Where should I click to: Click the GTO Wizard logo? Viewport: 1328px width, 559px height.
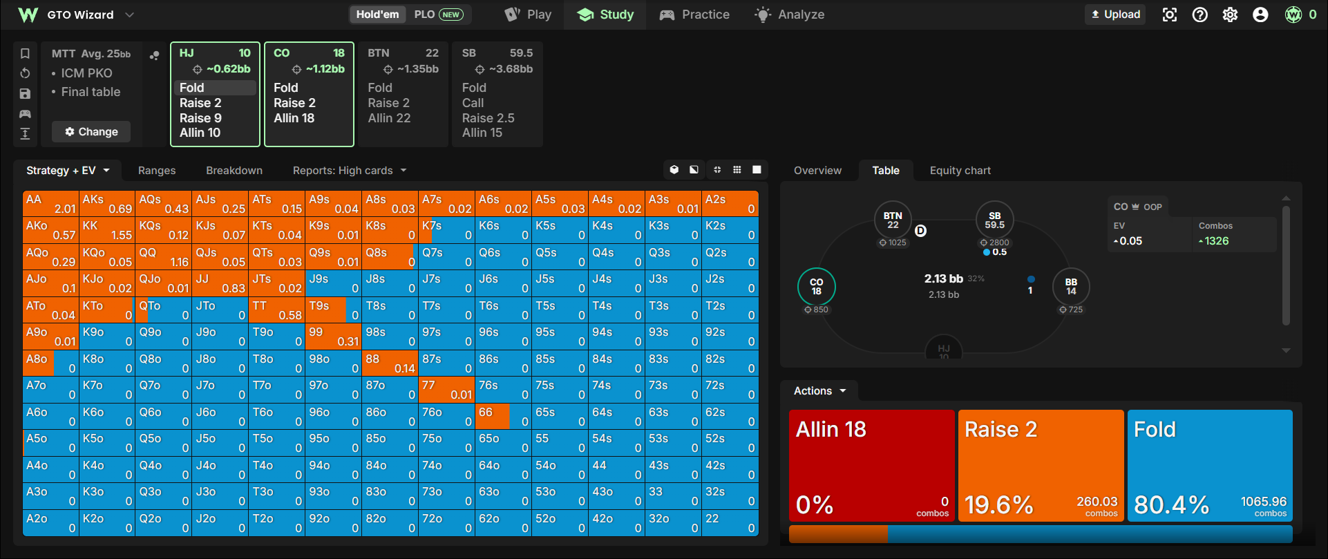(28, 15)
